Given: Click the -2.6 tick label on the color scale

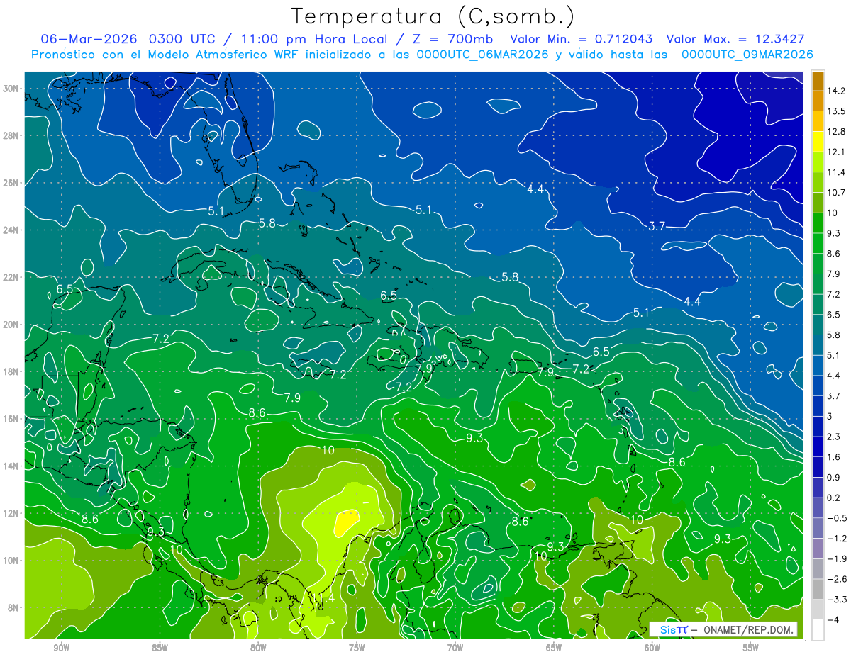Looking at the screenshot, I should point(837,579).
